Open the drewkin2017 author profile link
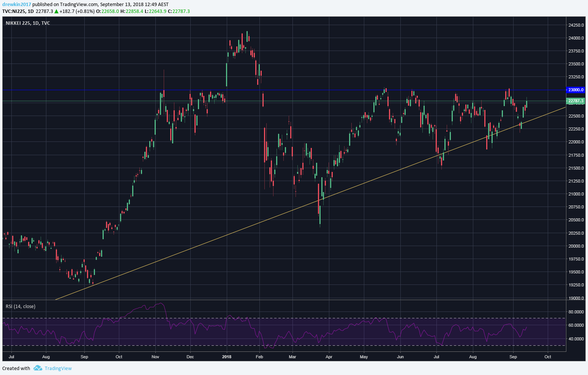 point(17,5)
